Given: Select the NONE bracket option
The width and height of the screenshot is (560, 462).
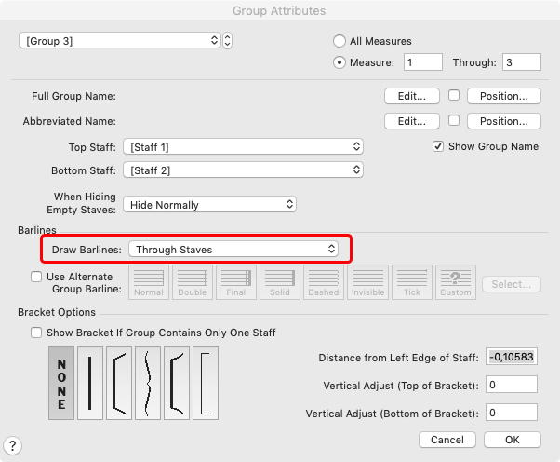Looking at the screenshot, I should tap(61, 384).
